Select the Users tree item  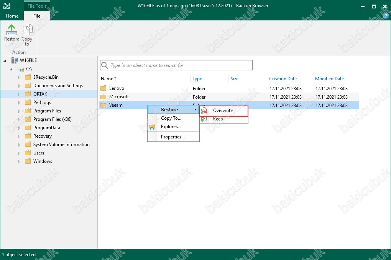39,153
